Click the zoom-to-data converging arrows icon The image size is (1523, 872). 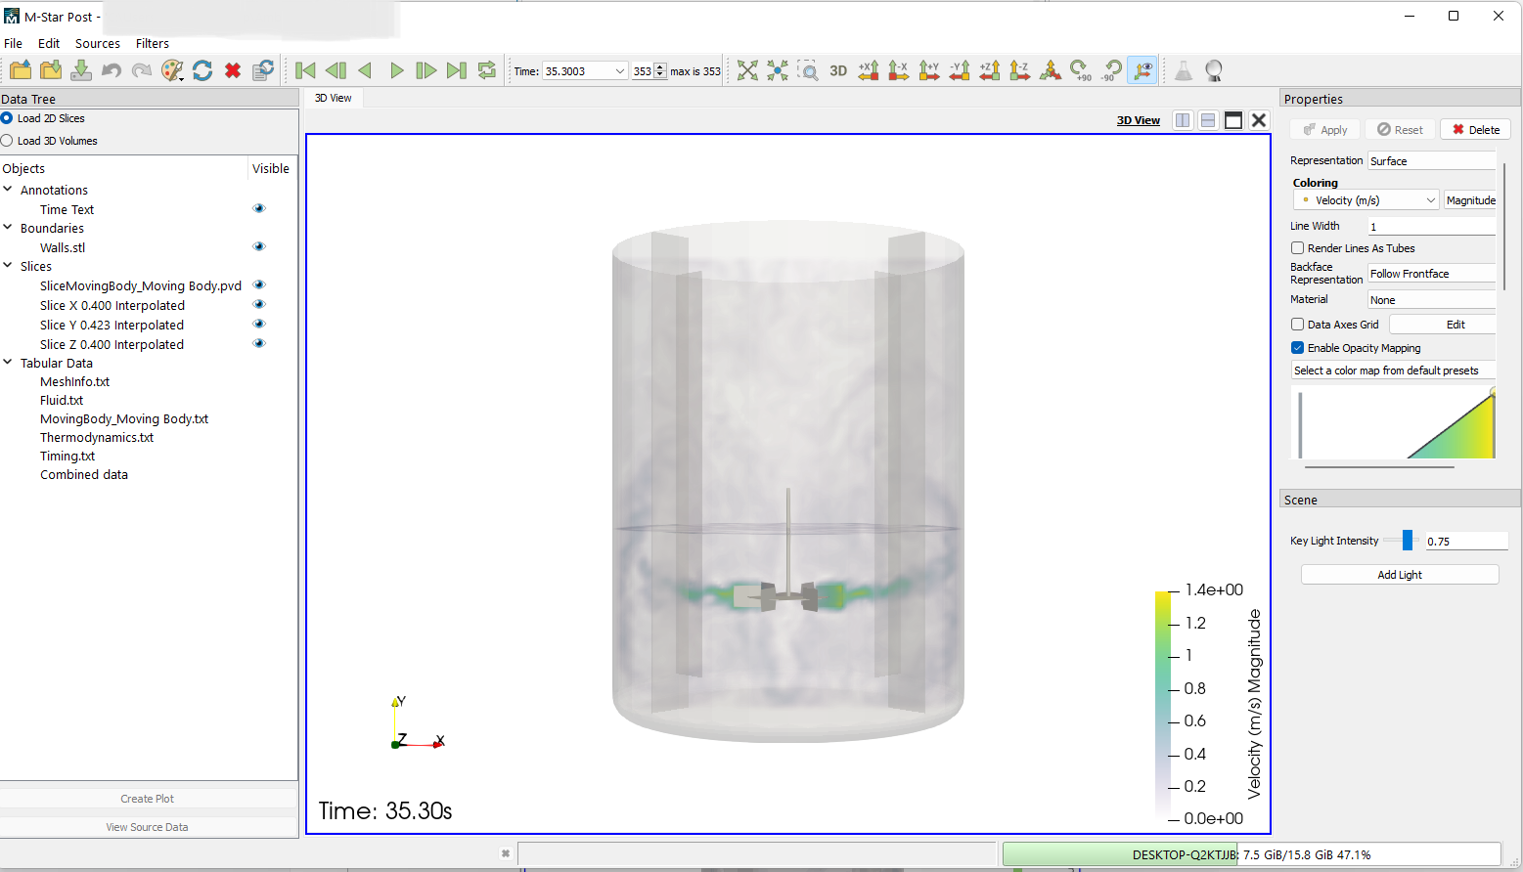tap(778, 70)
